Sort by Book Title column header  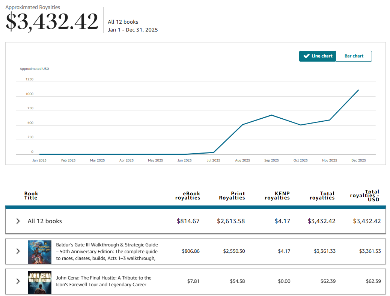pyautogui.click(x=31, y=196)
